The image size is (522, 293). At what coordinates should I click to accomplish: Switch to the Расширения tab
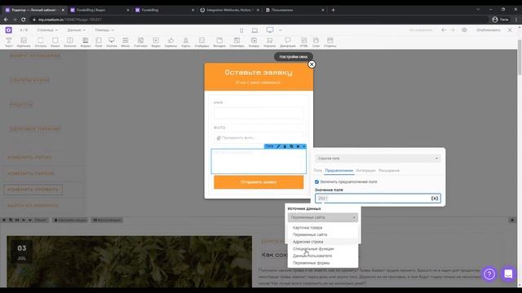[x=389, y=170]
